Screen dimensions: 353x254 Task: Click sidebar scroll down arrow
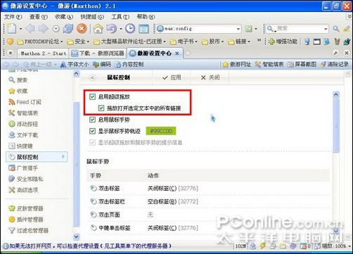click(76, 236)
